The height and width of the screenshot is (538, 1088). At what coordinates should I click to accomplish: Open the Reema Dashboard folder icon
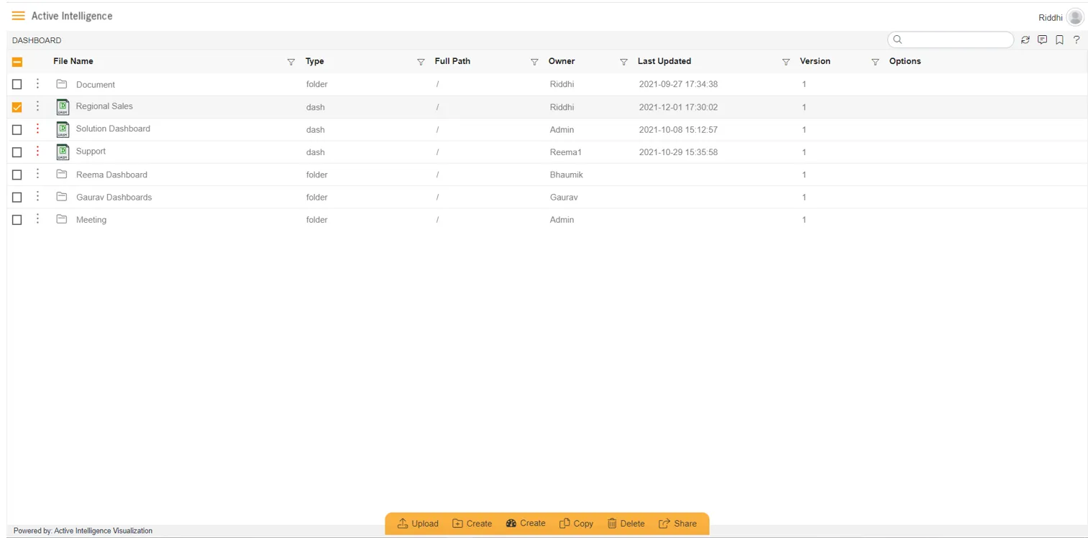pos(62,175)
